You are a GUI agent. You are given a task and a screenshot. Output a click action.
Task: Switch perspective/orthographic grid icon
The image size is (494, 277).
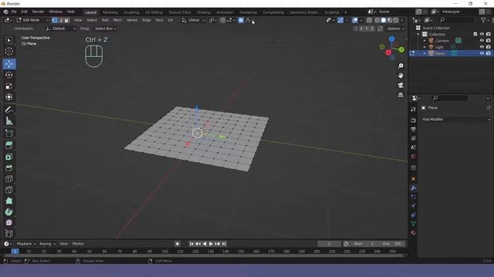coord(401,95)
